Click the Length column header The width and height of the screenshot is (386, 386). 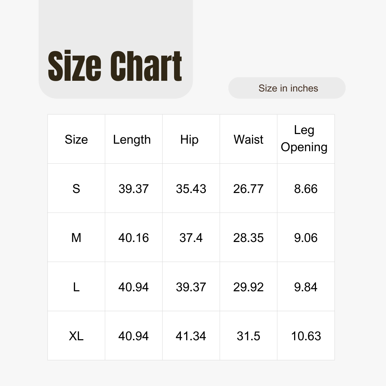(x=132, y=140)
